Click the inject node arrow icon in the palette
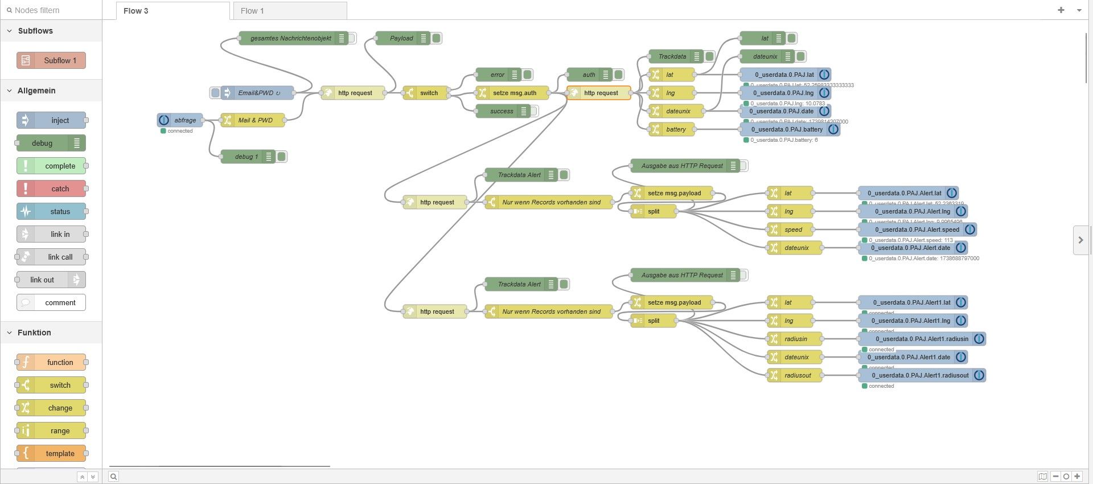1093x484 pixels. click(x=26, y=120)
